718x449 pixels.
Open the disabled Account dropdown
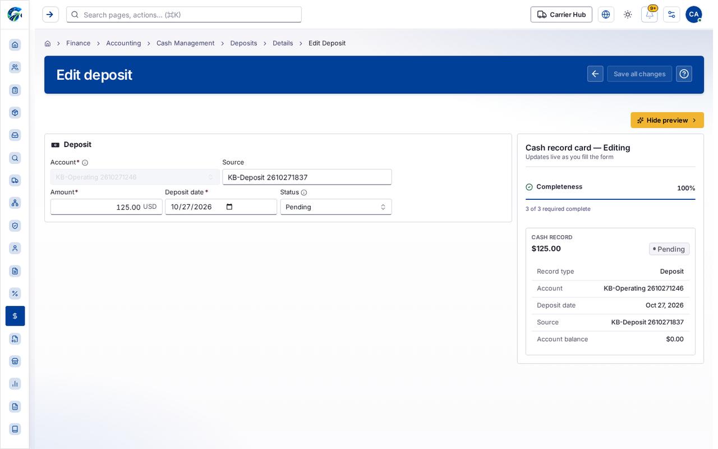click(x=135, y=177)
